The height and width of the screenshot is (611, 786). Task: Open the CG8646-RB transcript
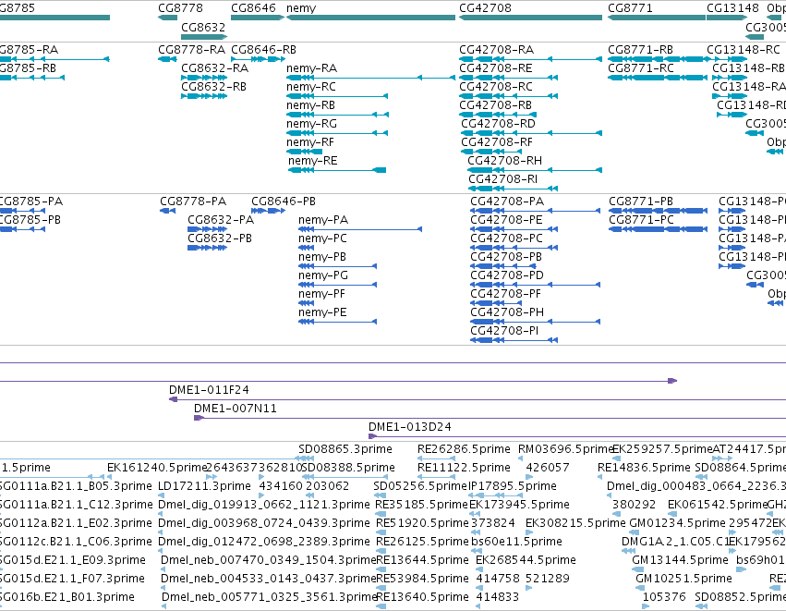click(263, 50)
